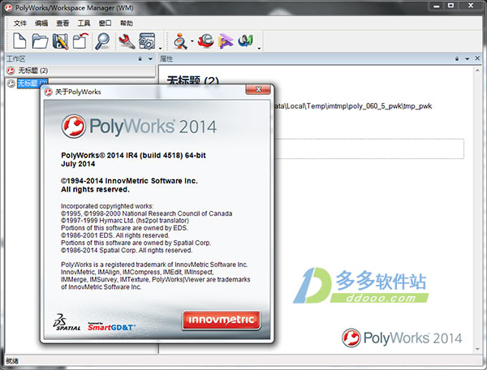Viewport: 487px width, 370px height.
Task: Select the 无标题 (2) workspace tab
Action: 80,71
